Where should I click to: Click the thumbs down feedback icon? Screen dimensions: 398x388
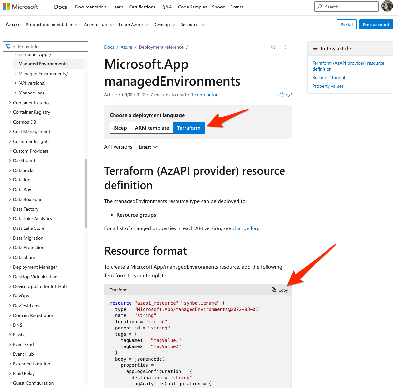[289, 95]
